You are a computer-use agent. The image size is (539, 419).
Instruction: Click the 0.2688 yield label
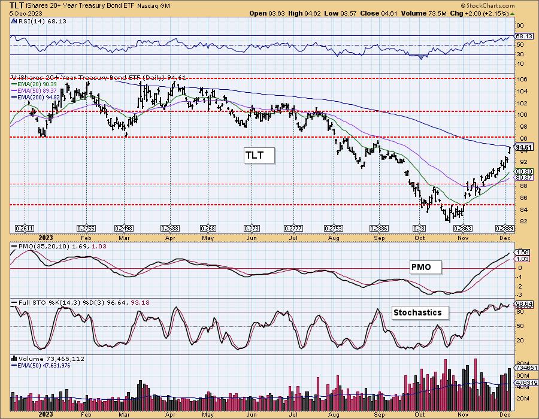click(170, 228)
